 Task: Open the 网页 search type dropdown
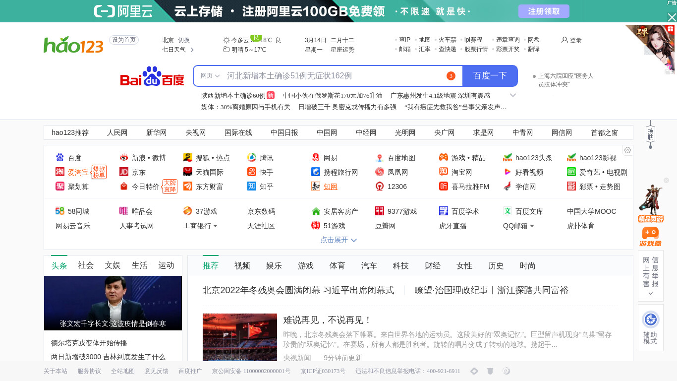tap(210, 76)
